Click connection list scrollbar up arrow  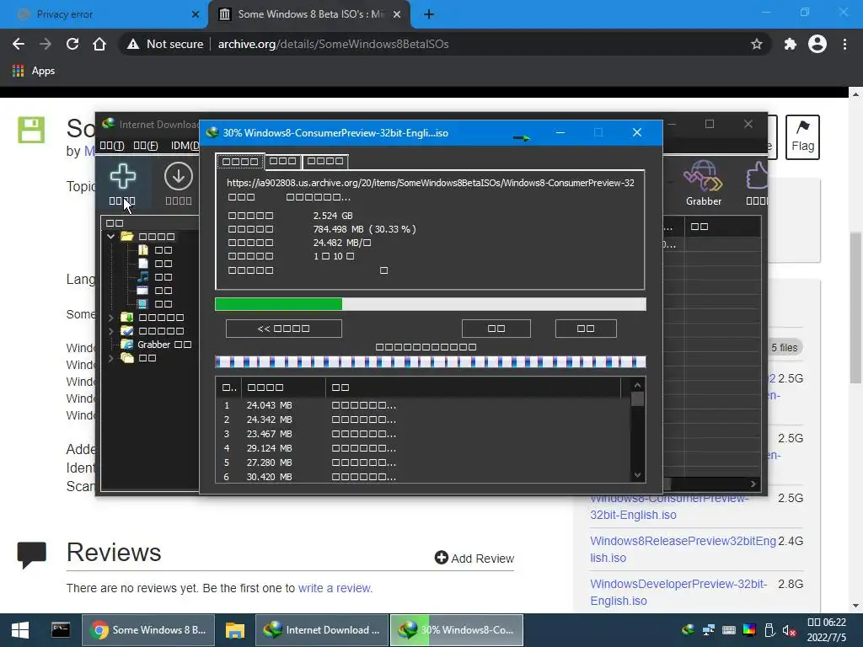coord(637,385)
